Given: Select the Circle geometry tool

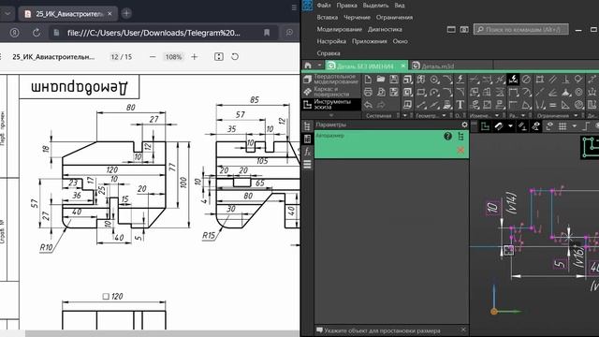Looking at the screenshot, I should click(x=434, y=80).
